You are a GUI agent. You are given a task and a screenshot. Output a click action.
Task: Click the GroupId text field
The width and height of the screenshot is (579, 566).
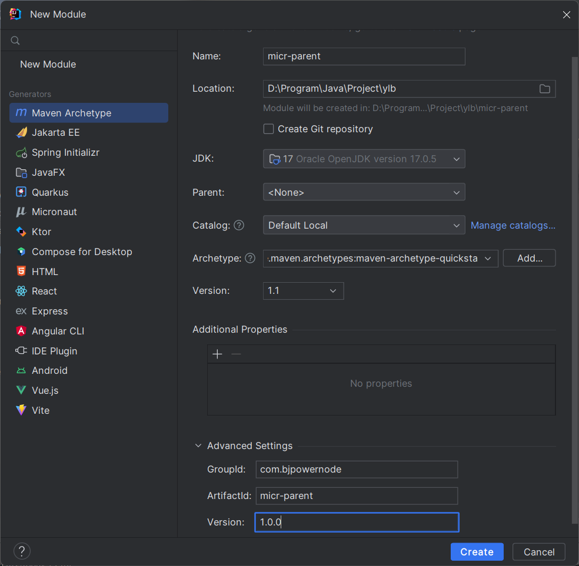pos(357,469)
